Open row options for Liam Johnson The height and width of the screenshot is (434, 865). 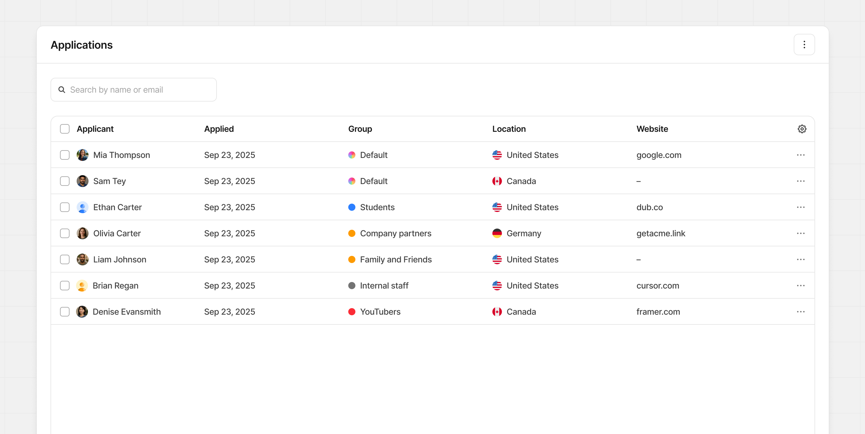pyautogui.click(x=801, y=259)
